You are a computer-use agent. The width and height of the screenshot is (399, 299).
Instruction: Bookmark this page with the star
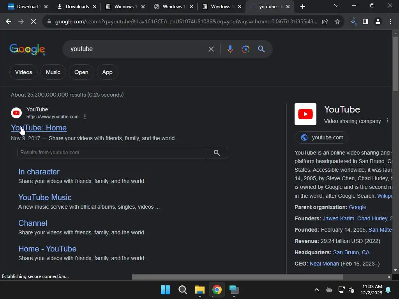[x=337, y=22]
